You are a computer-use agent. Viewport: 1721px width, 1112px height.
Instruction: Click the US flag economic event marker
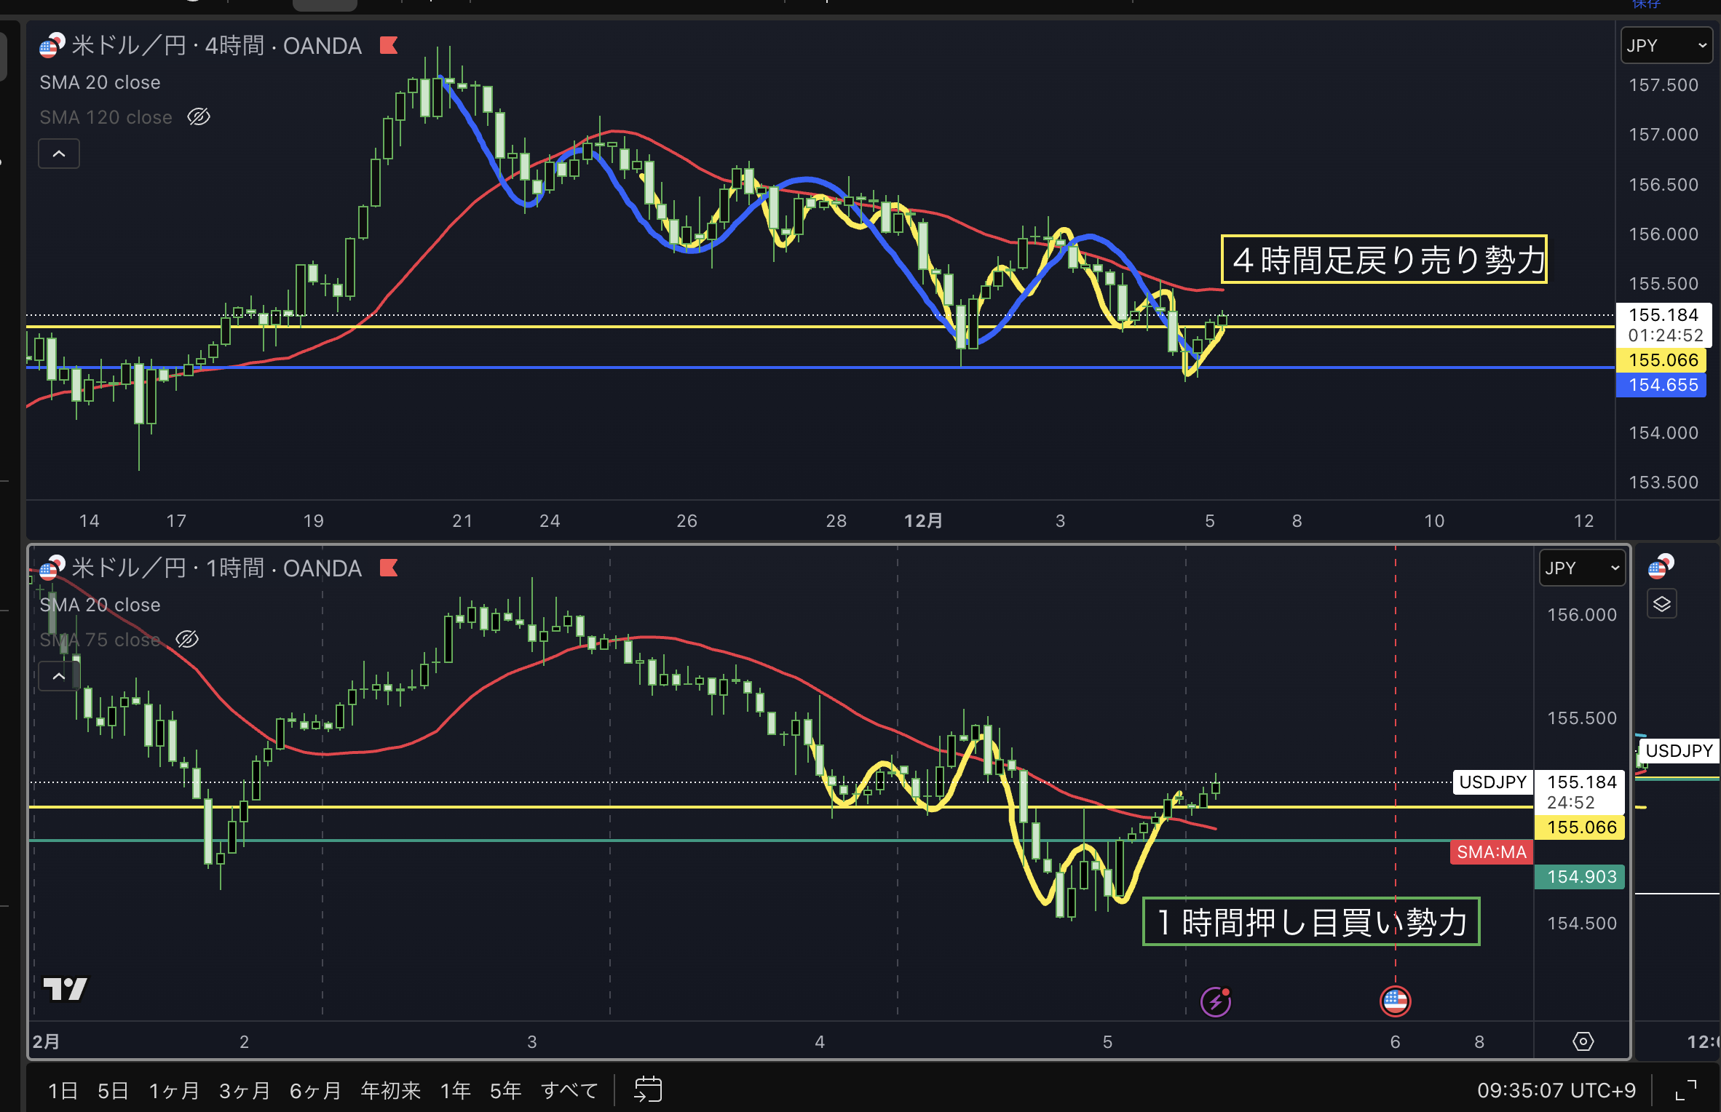tap(1395, 1001)
